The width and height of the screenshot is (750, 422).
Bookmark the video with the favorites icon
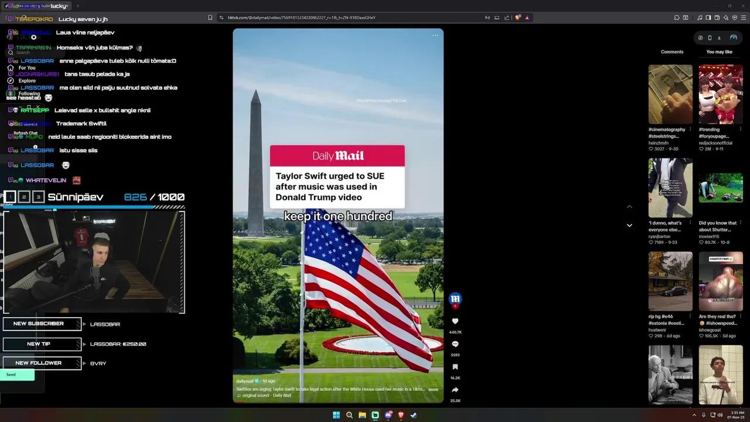click(455, 367)
